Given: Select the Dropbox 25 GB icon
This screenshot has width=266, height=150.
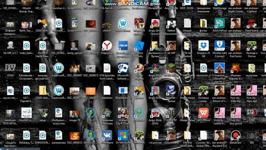Looking at the screenshot, I should (203, 45).
